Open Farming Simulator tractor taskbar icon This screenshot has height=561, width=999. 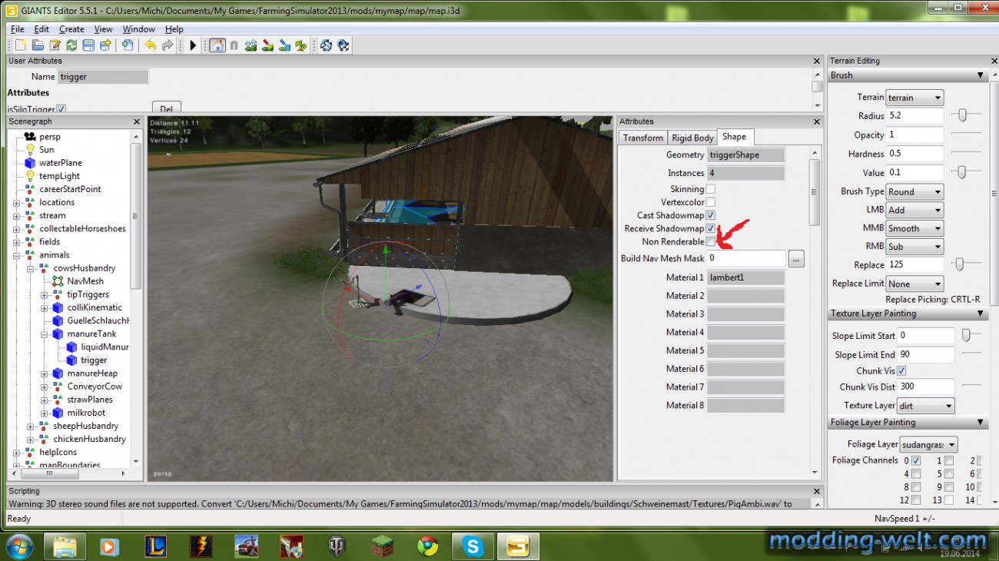(x=246, y=546)
